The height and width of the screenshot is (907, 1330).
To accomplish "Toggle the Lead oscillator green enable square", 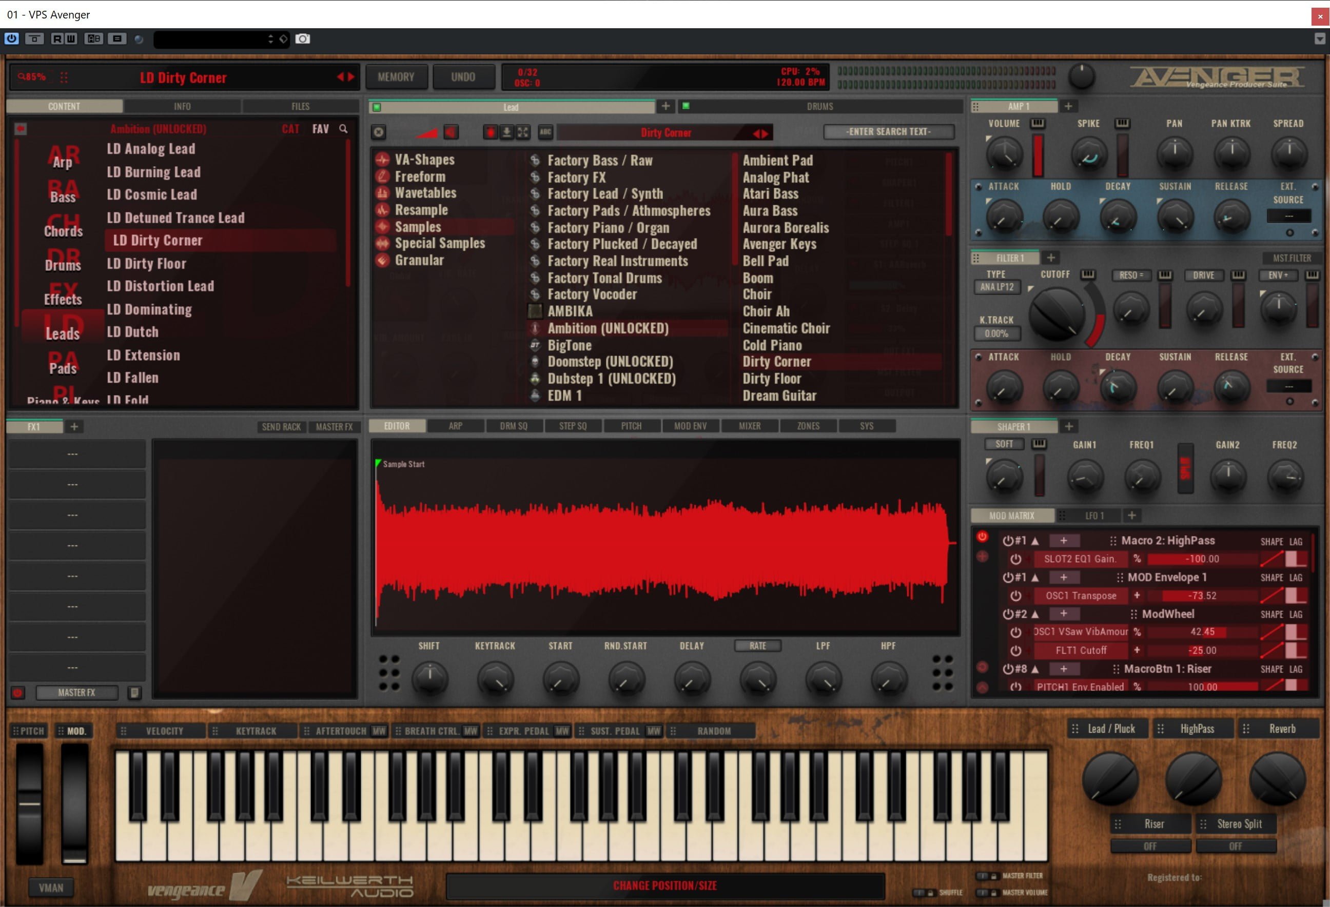I will (377, 106).
